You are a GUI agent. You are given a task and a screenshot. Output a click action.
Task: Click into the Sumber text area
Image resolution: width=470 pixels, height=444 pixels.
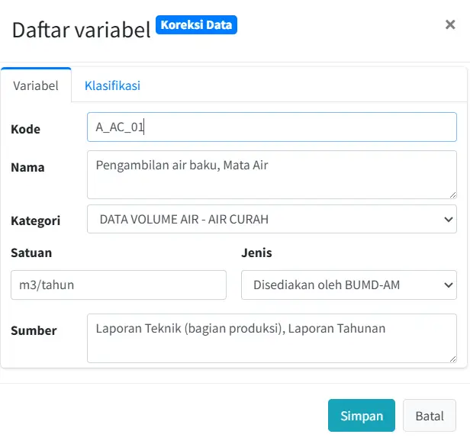272,338
